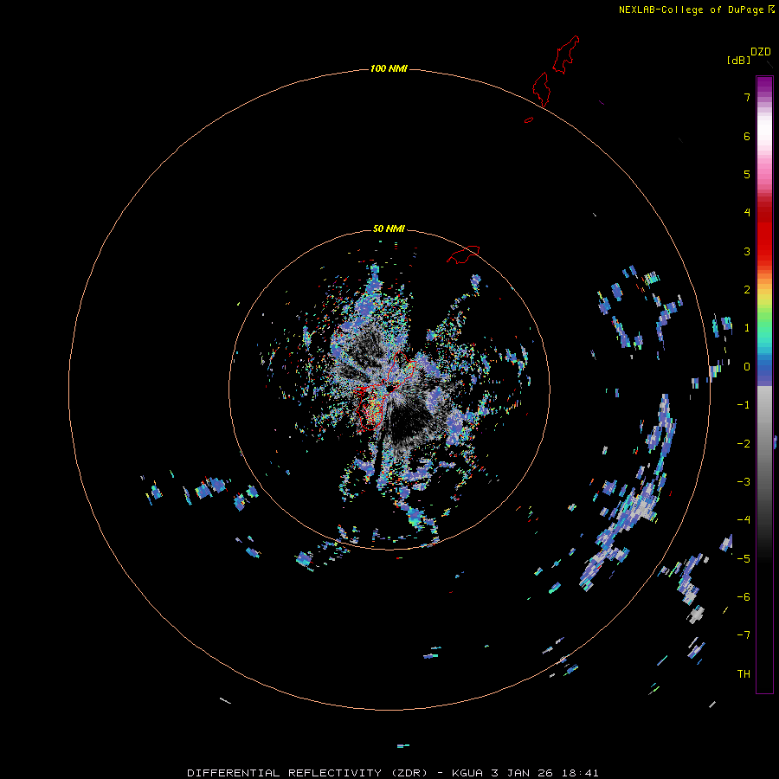The image size is (779, 779).
Task: Click the 18:41 timestamp in the caption
Action: pyautogui.click(x=580, y=773)
